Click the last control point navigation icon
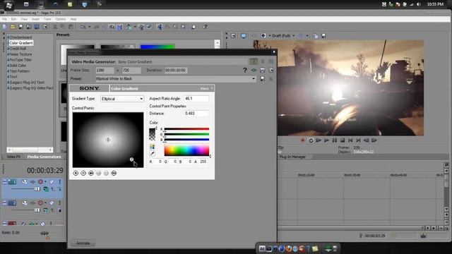Image resolution: width=452 pixels, height=254 pixels. click(x=114, y=173)
